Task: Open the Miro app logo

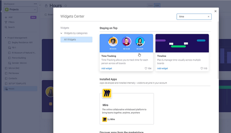Action: (x=107, y=93)
